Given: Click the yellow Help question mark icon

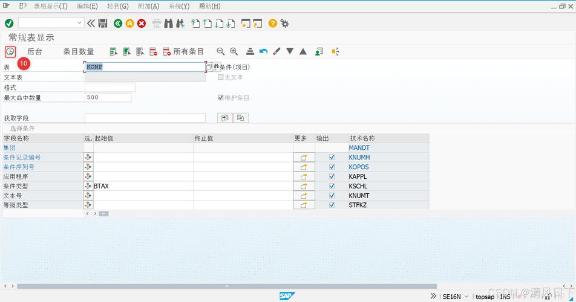Looking at the screenshot, I should pyautogui.click(x=273, y=23).
